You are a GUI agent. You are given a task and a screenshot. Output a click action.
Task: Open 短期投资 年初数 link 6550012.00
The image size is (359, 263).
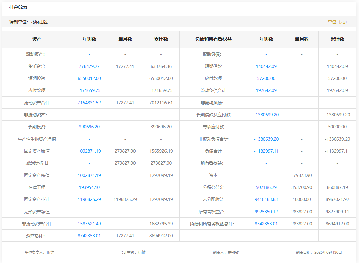coord(89,78)
